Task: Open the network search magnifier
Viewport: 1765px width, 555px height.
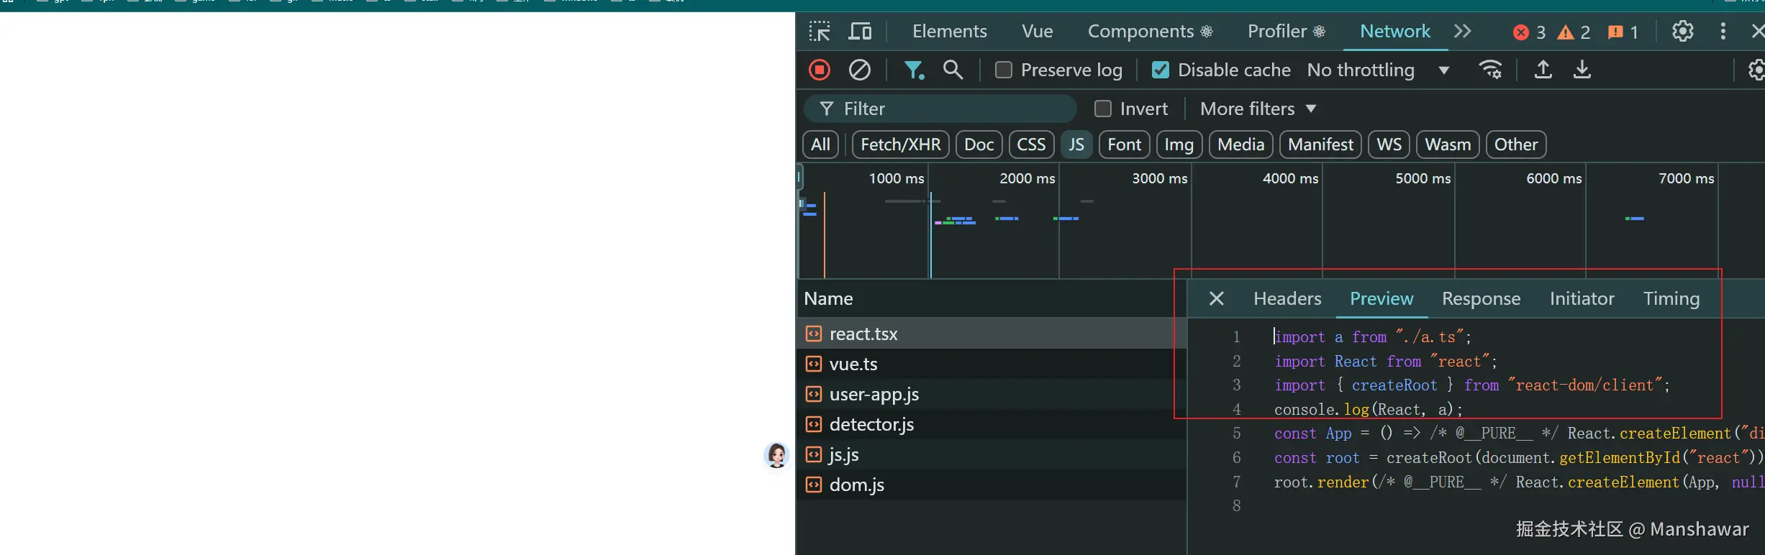Action: (953, 70)
